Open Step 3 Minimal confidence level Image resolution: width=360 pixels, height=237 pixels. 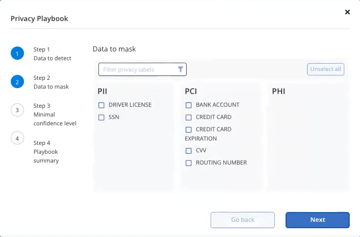coord(55,115)
